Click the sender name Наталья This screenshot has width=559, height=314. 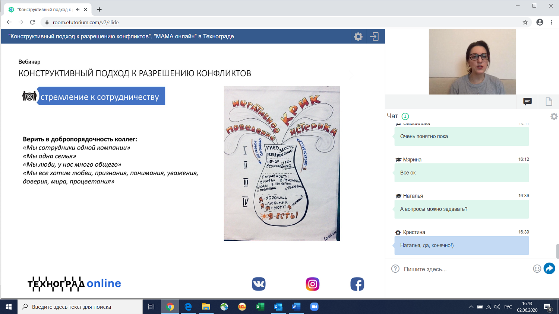413,196
